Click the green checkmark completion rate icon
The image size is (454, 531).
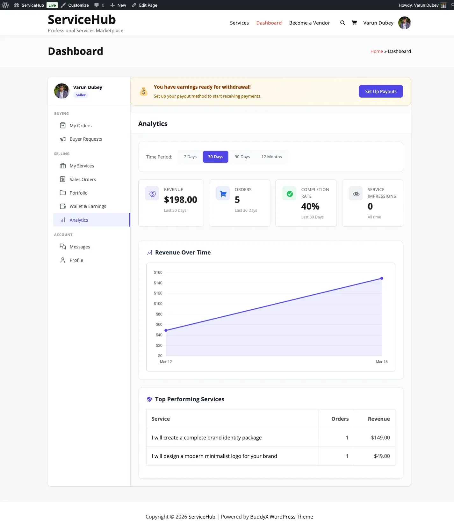click(x=290, y=194)
